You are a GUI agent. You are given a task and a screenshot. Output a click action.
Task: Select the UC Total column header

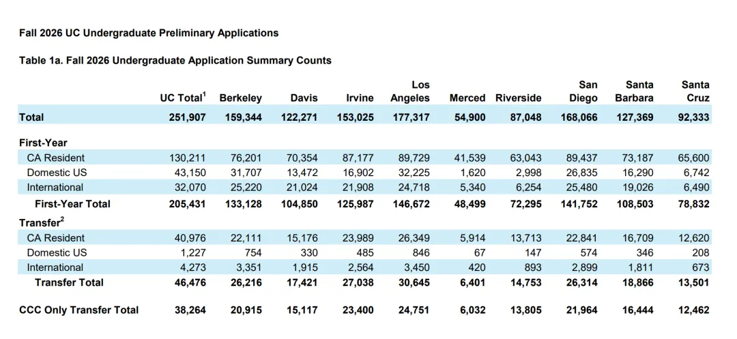click(x=183, y=98)
